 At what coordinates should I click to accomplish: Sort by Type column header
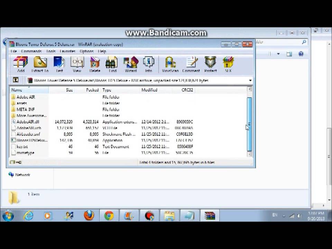(x=120, y=90)
